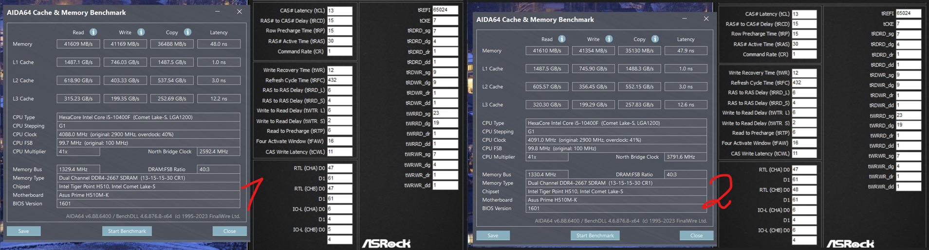This screenshot has height=250, width=929.
Task: Select the memory latency value 48.0 ns
Action: click(x=219, y=44)
